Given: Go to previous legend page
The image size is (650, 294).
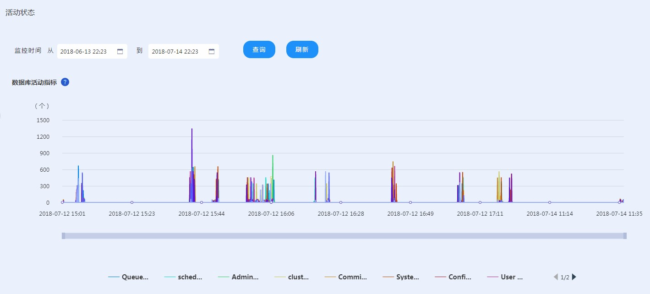Looking at the screenshot, I should [x=556, y=277].
